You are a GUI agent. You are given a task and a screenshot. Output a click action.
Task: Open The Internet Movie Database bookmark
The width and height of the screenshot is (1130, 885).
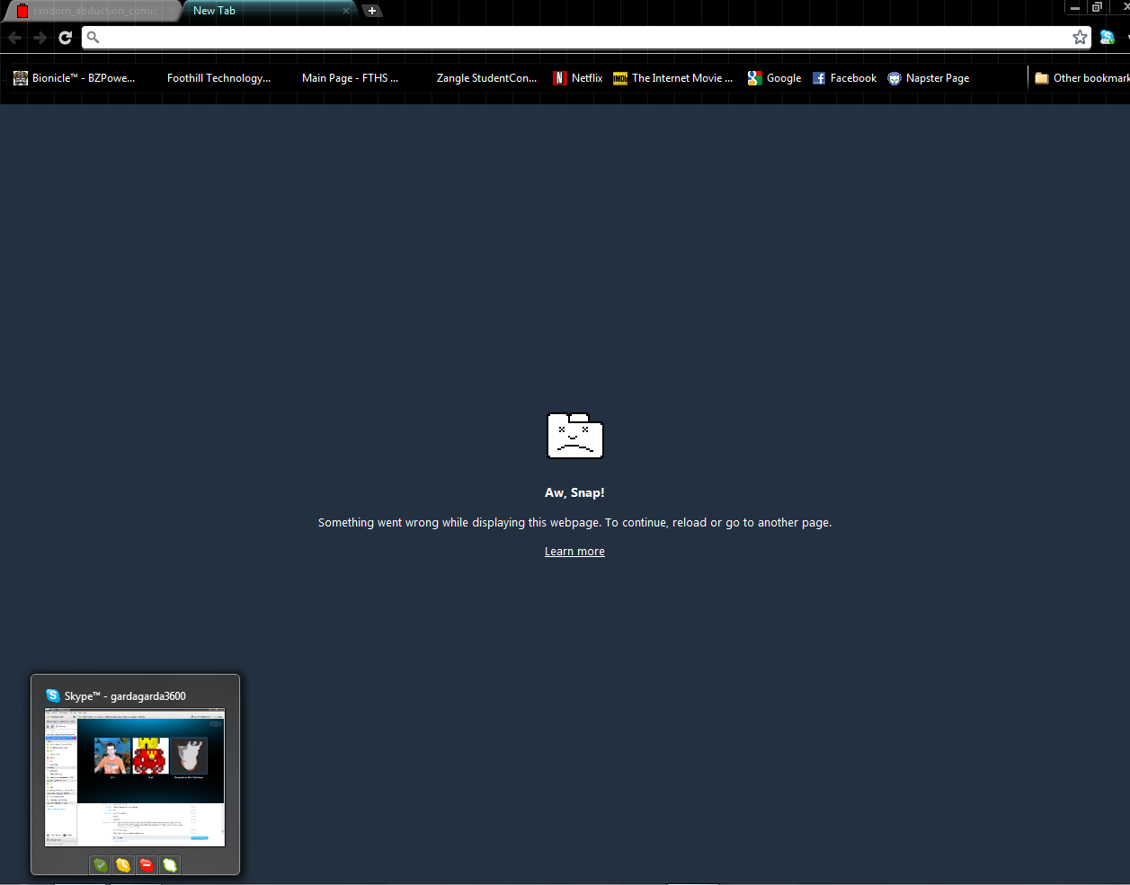pyautogui.click(x=673, y=78)
